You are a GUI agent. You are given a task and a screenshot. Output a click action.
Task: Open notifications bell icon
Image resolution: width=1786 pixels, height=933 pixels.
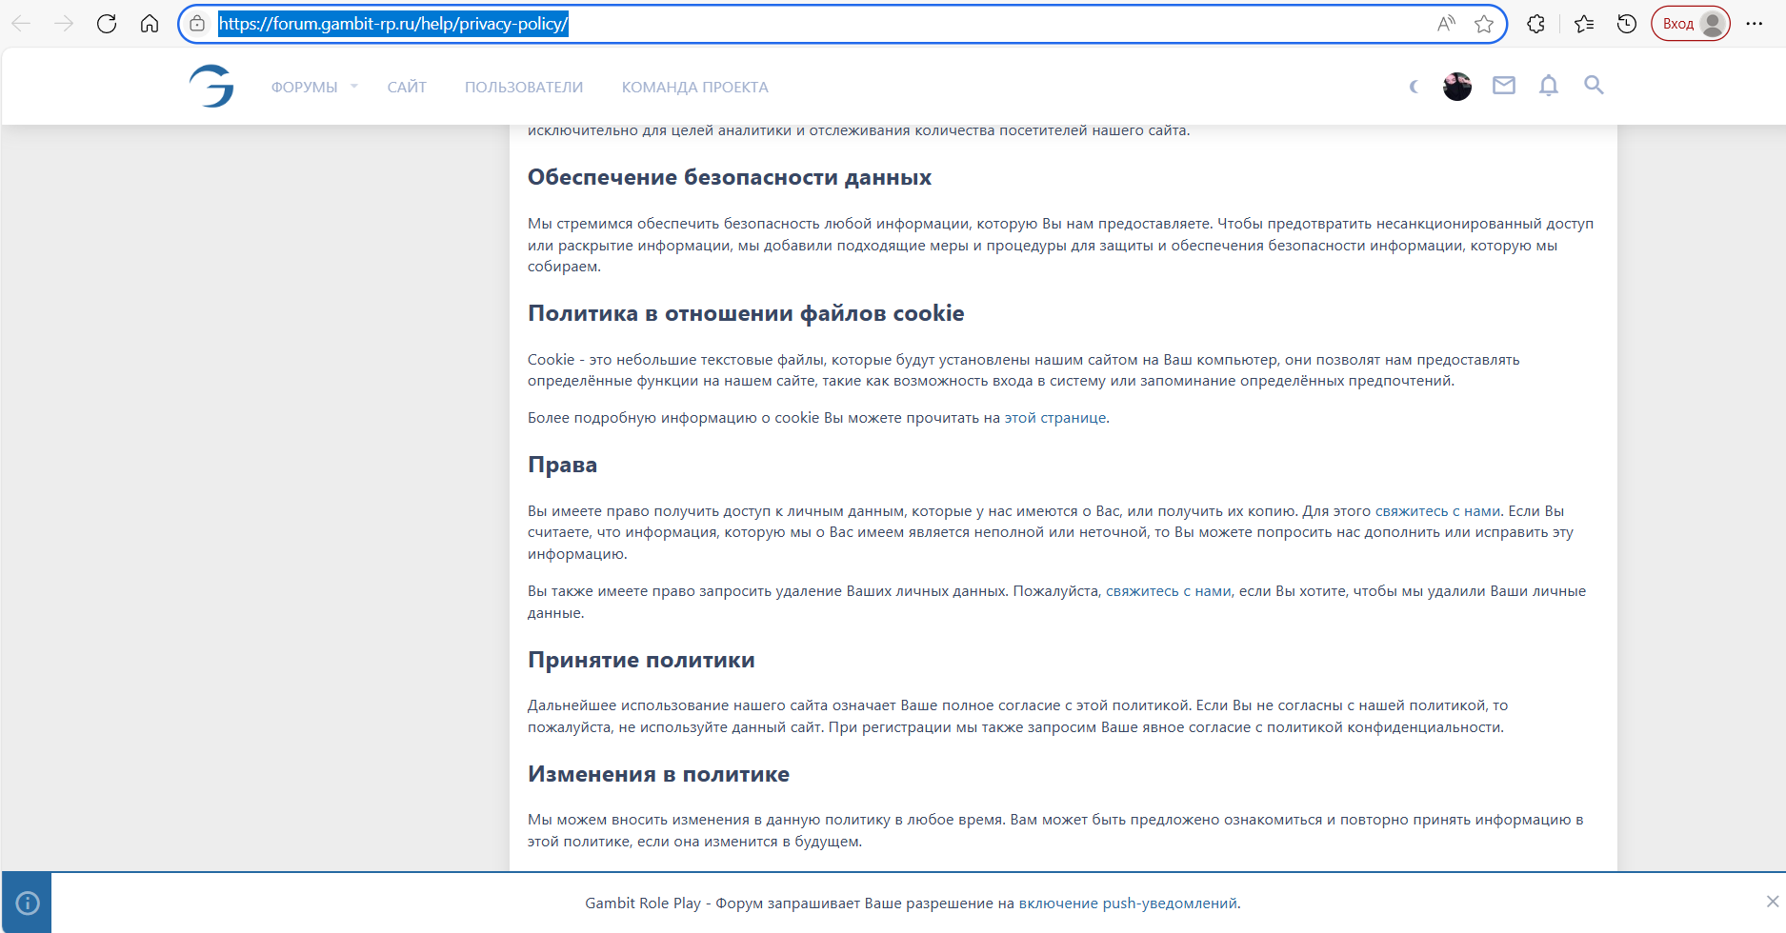[1549, 86]
